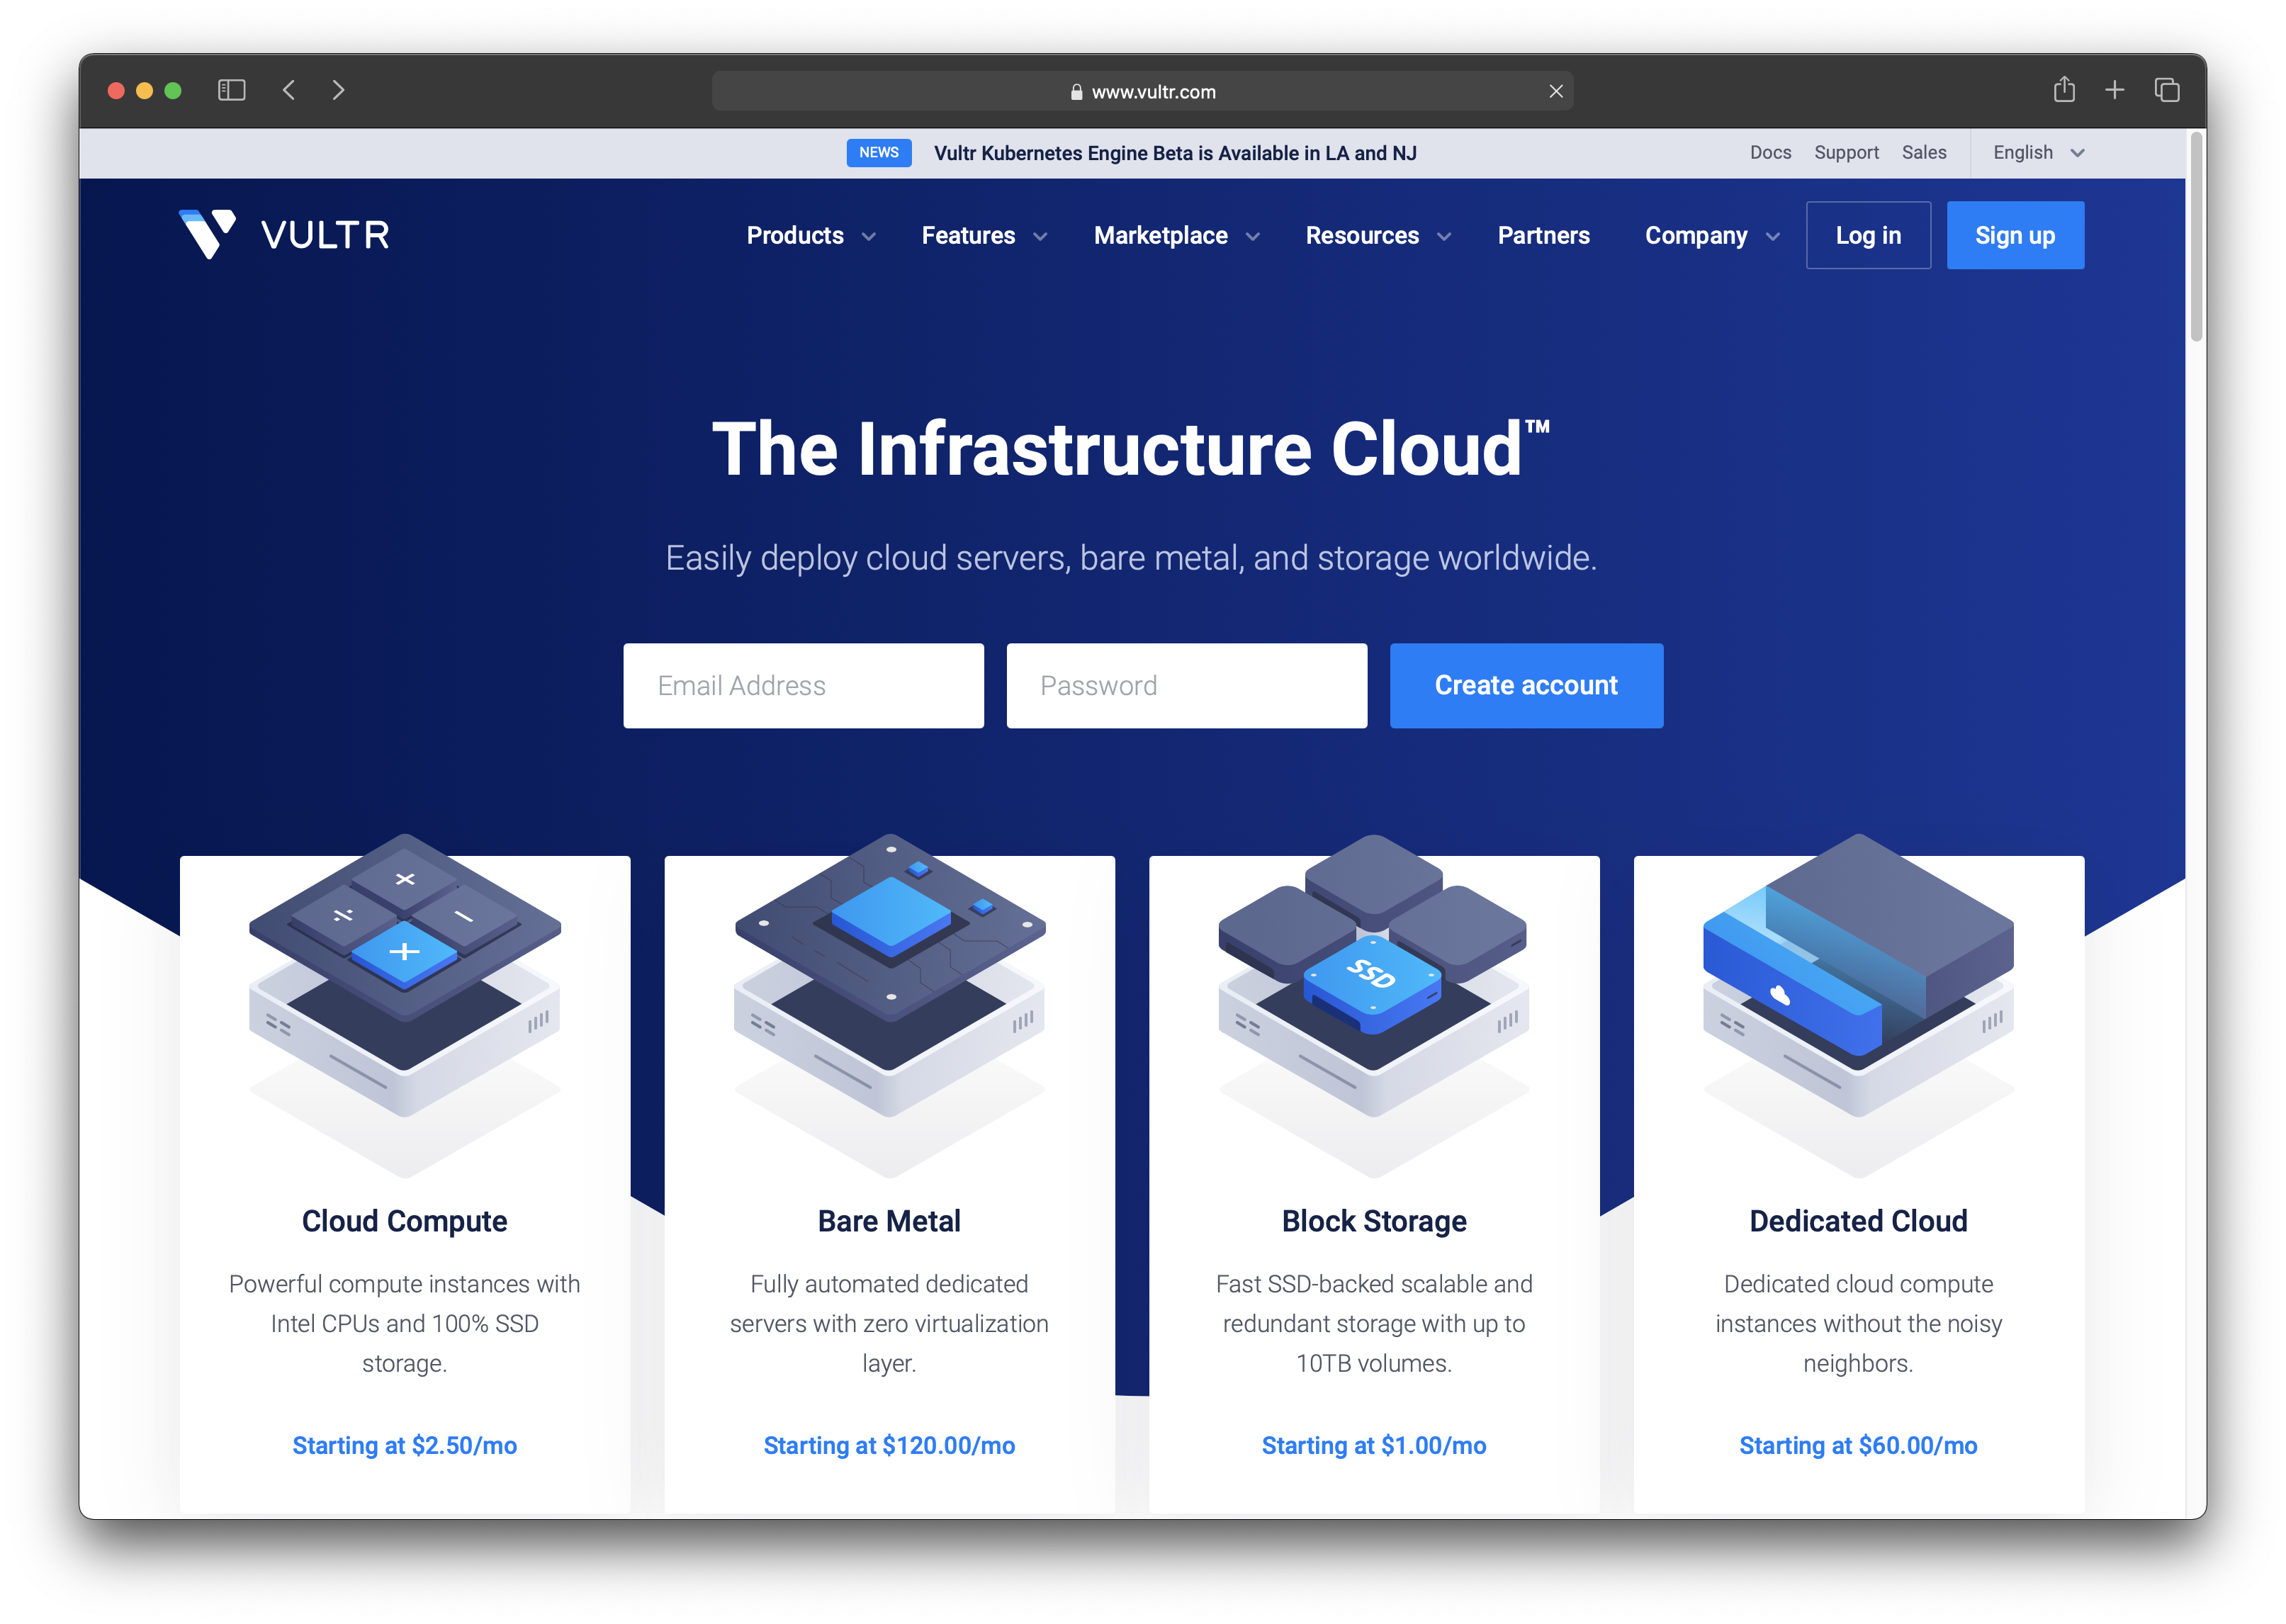Expand the Features dropdown menu
2286x1624 pixels.
tap(984, 236)
